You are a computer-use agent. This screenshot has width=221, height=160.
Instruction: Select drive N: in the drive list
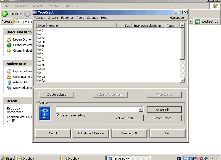pos(41,65)
